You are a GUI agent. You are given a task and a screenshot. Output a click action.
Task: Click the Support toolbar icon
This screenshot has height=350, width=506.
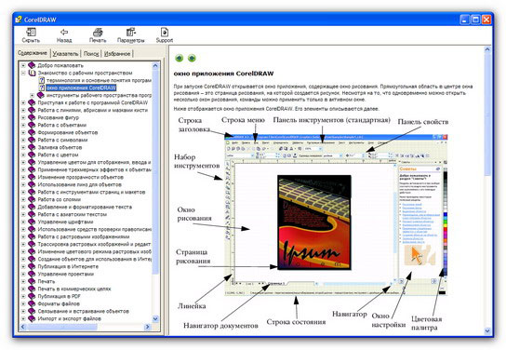coord(165,33)
